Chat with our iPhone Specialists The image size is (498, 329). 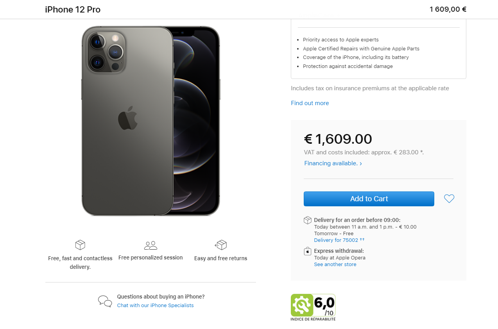(x=155, y=306)
